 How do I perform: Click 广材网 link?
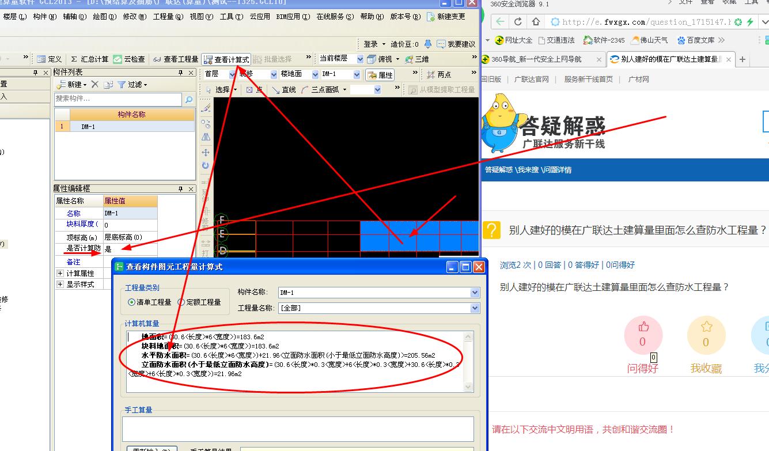coord(639,79)
